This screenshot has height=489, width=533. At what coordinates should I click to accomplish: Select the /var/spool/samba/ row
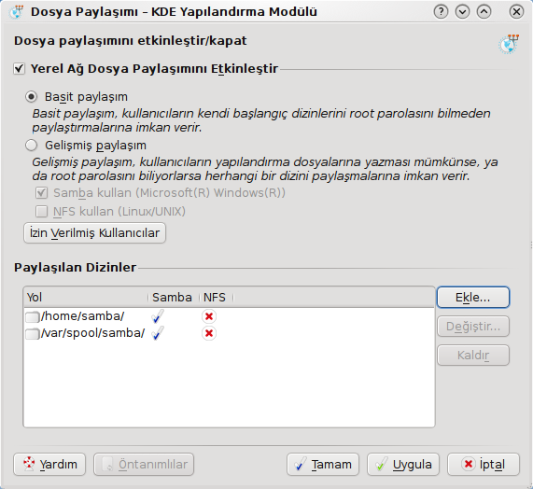[229, 333]
